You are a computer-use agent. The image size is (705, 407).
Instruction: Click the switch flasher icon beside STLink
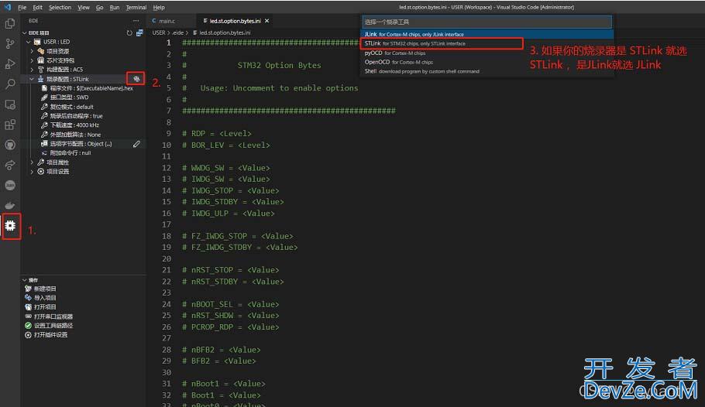pyautogui.click(x=136, y=79)
